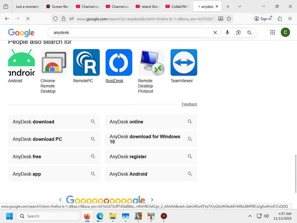The width and height of the screenshot is (297, 223).
Task: Open the Extensions puzzle icon
Action: [280, 19]
